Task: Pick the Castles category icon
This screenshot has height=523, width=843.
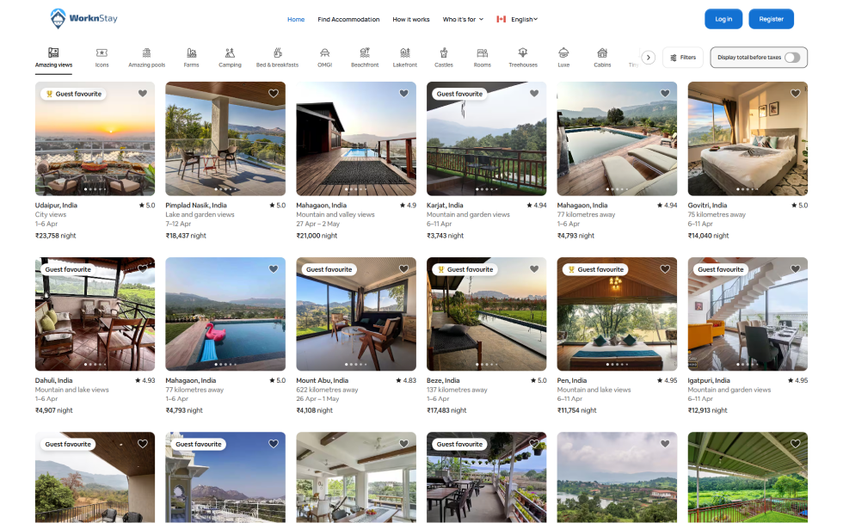Action: coord(443,53)
